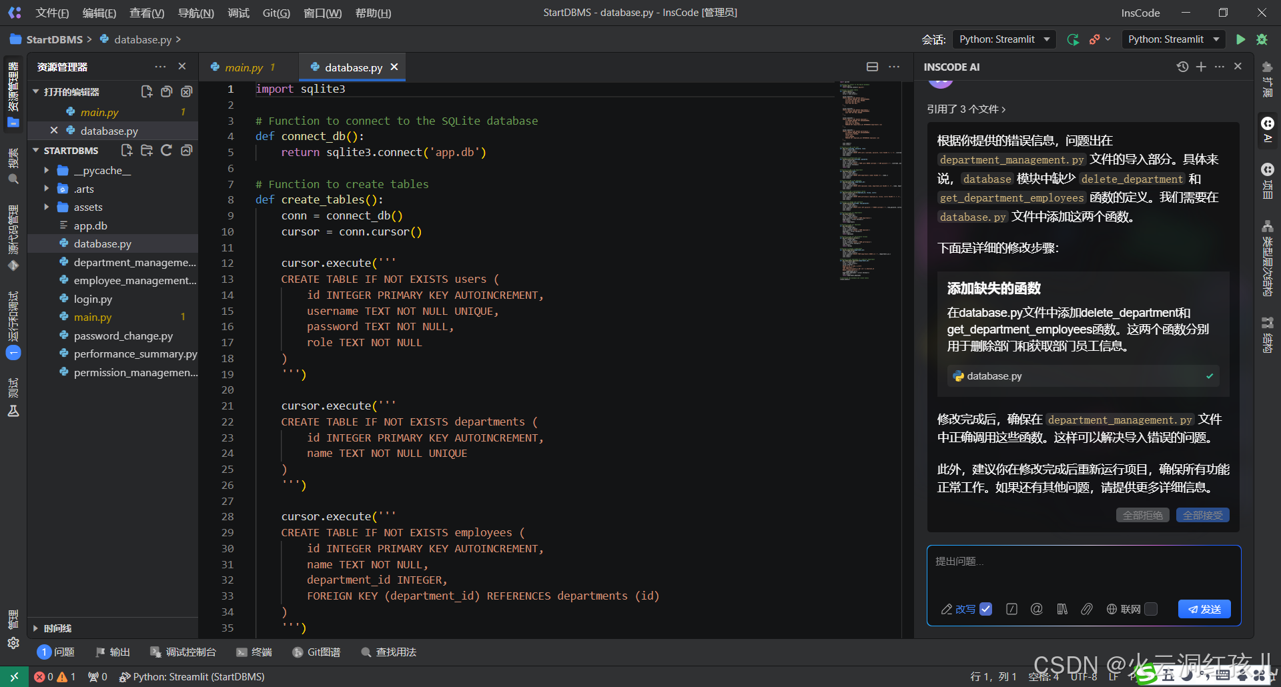Run the Streamlit project with the green play icon

(x=1241, y=39)
